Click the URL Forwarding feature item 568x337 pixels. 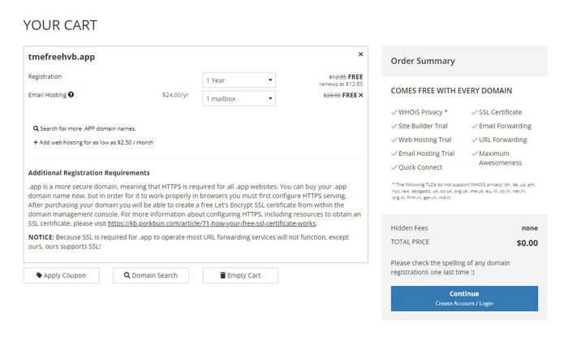502,140
